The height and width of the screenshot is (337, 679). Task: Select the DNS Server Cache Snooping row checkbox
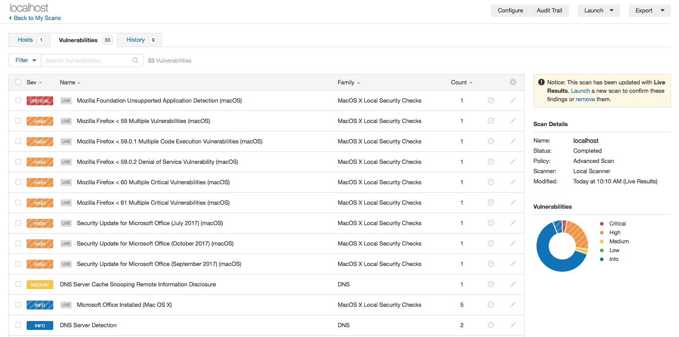[18, 284]
